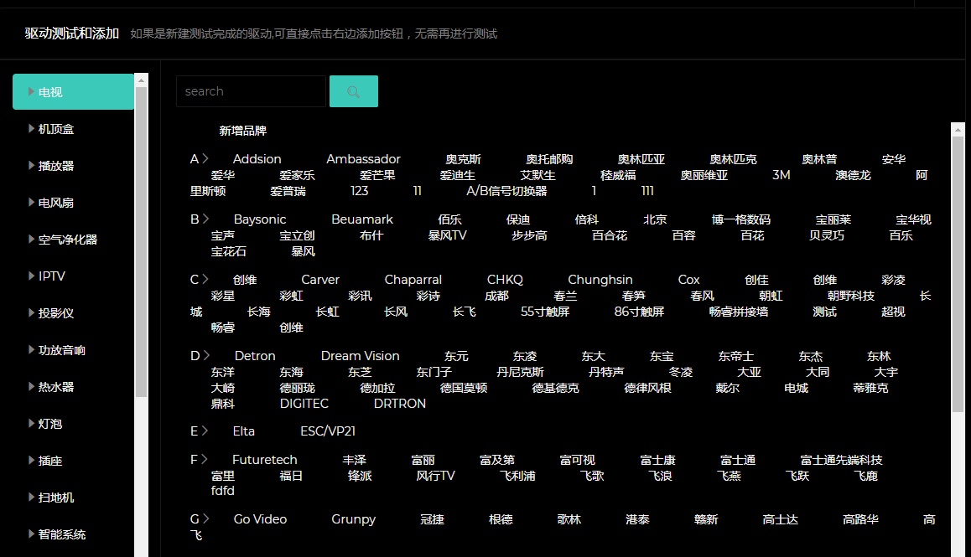Select the 风行TV brand
971x557 pixels.
[436, 475]
